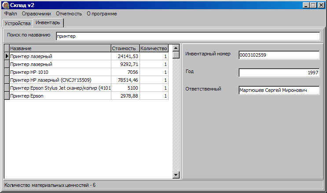Open the Файл menu
327x193 pixels.
(x=11, y=14)
